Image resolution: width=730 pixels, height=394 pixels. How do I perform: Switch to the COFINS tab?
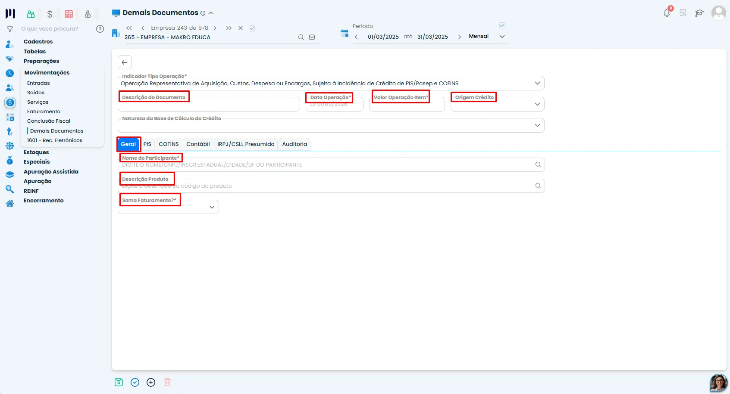(169, 144)
